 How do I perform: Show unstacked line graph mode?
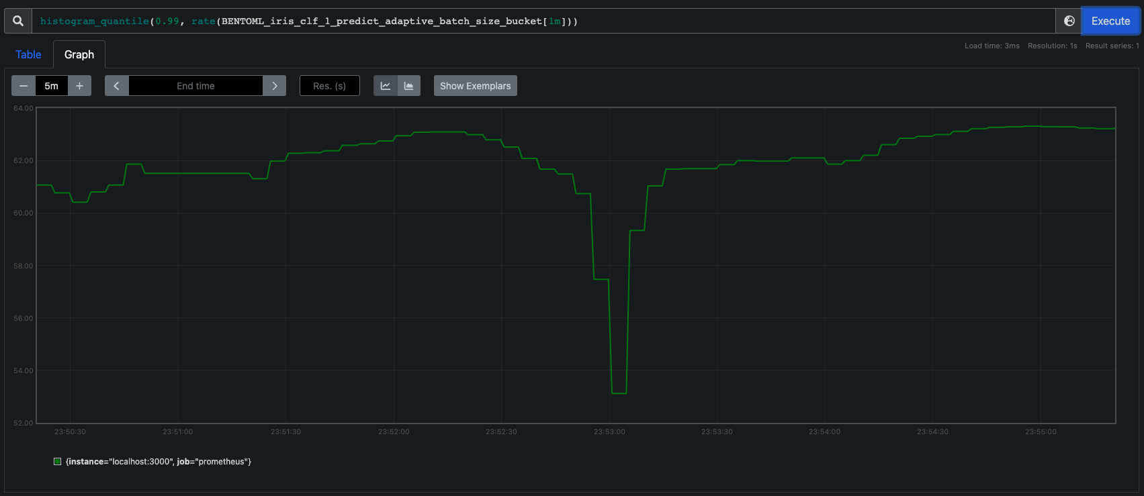coord(386,86)
